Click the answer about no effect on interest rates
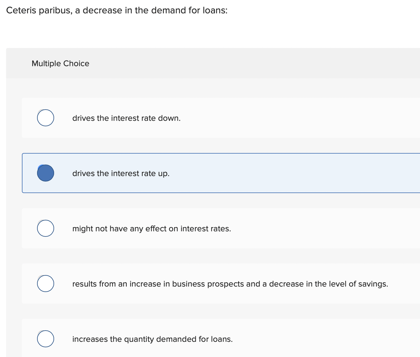 213,228
